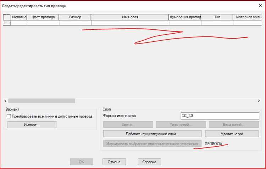Click the 'Имя слоя' cell in row 1
Image resolution: width=266 pixels, height=169 pixels.
pyautogui.click(x=130, y=23)
